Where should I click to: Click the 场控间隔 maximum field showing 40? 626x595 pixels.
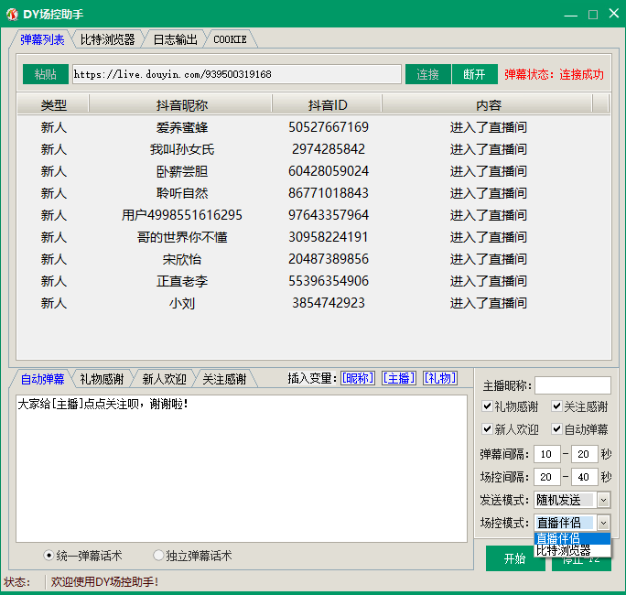[584, 477]
